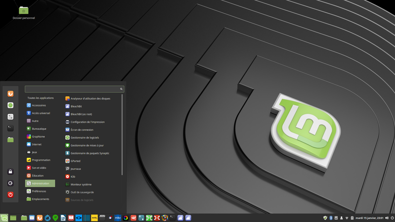Select the Toutes les applications category
395x222 pixels.
(x=40, y=98)
